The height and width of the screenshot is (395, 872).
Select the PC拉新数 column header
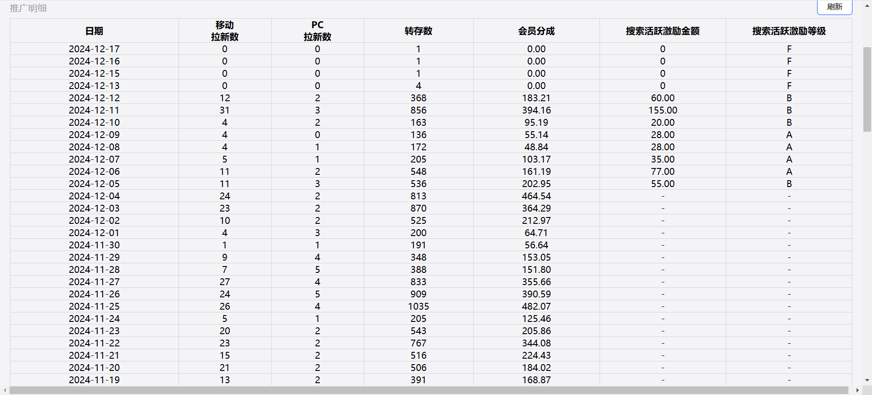pyautogui.click(x=317, y=31)
